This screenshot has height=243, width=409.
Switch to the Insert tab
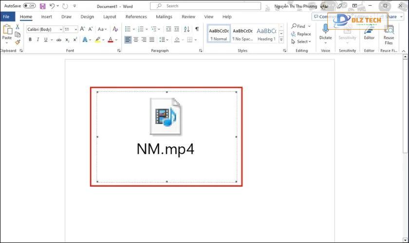tap(46, 17)
